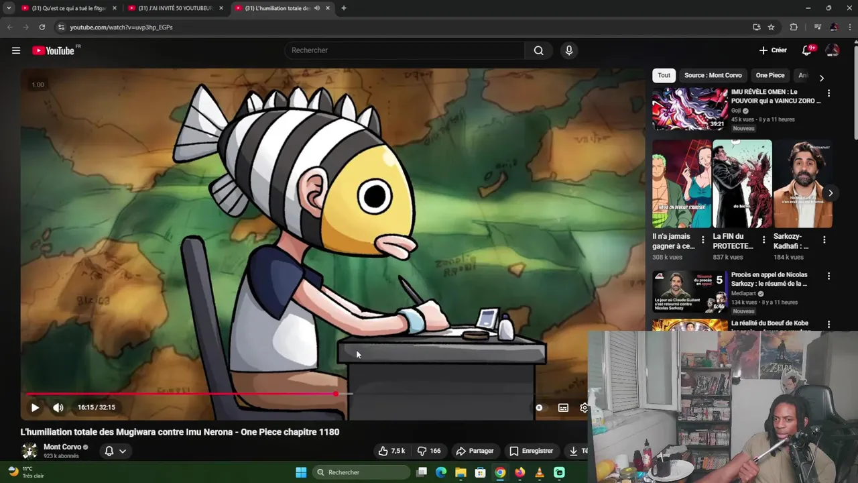The image size is (858, 483).
Task: Open options for Procès en appel video
Action: coord(829,276)
